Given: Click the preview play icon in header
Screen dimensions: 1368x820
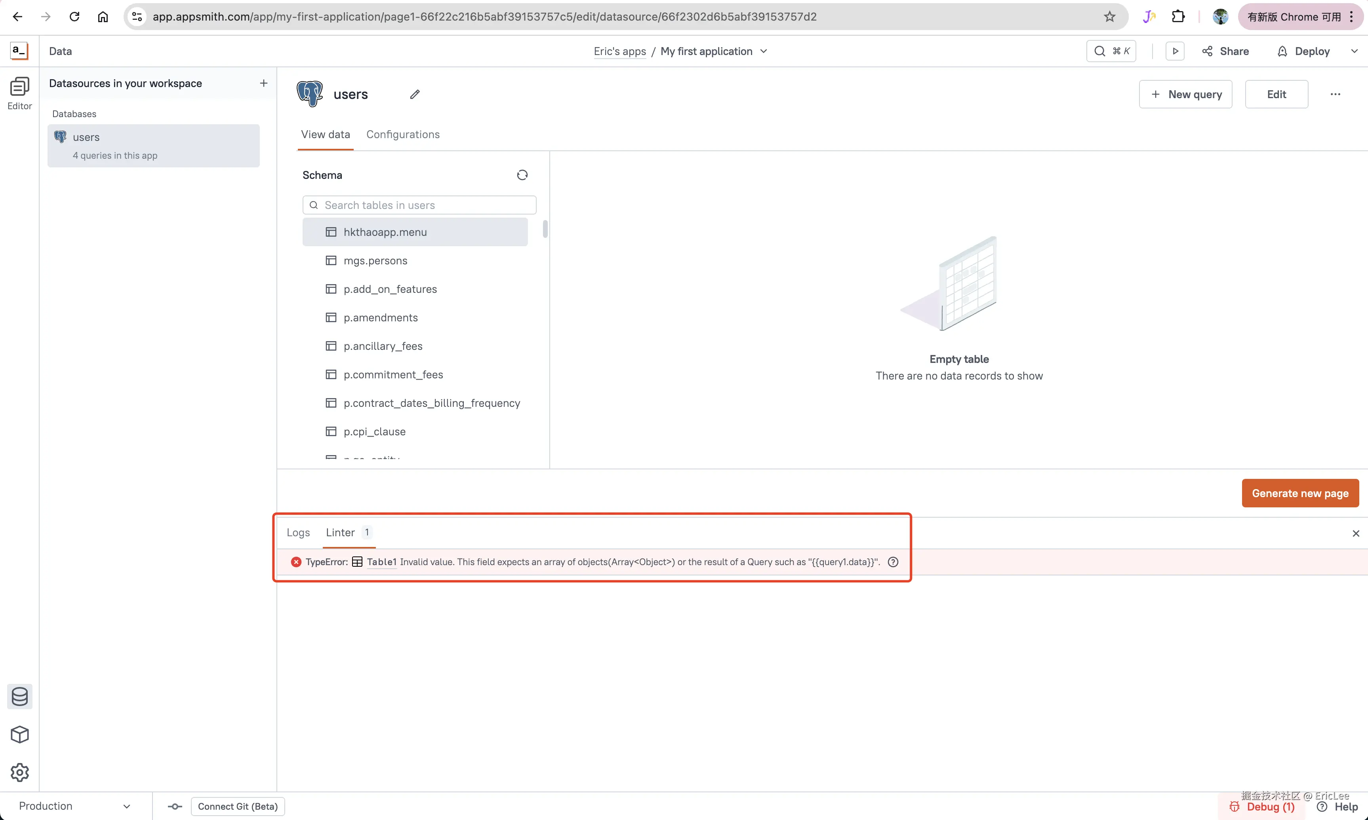Looking at the screenshot, I should pyautogui.click(x=1175, y=51).
